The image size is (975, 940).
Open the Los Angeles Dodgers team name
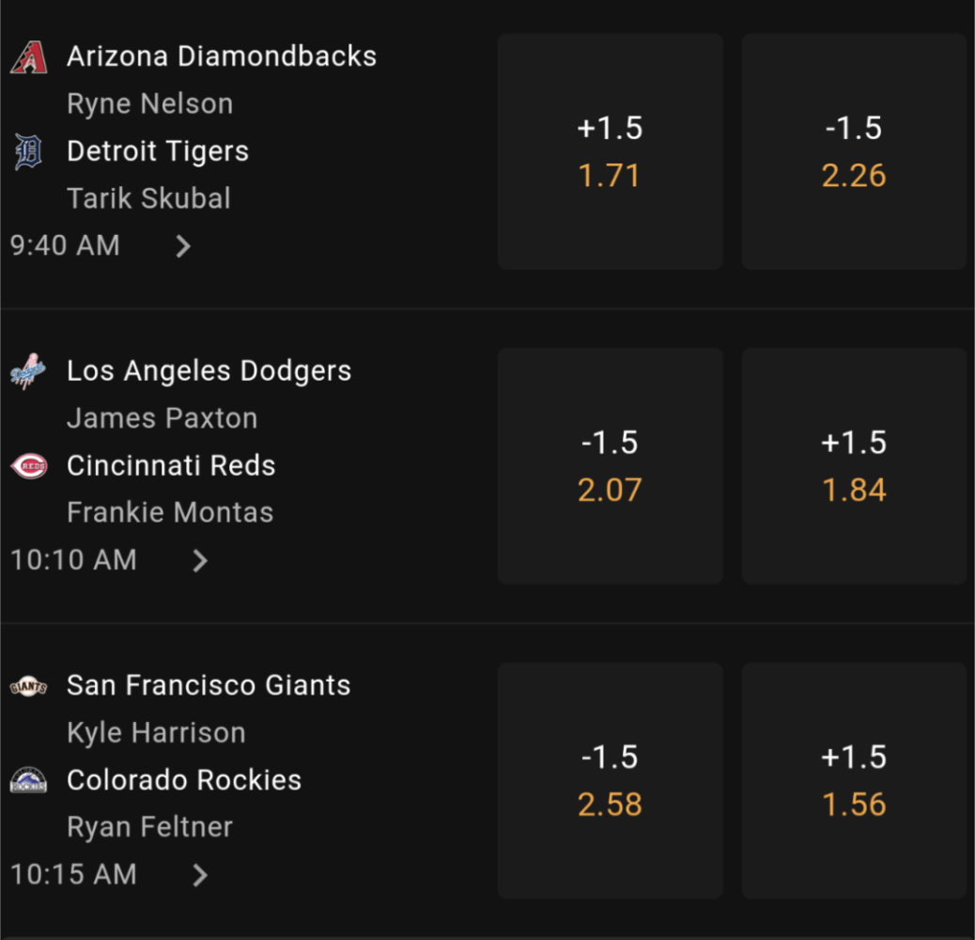209,370
